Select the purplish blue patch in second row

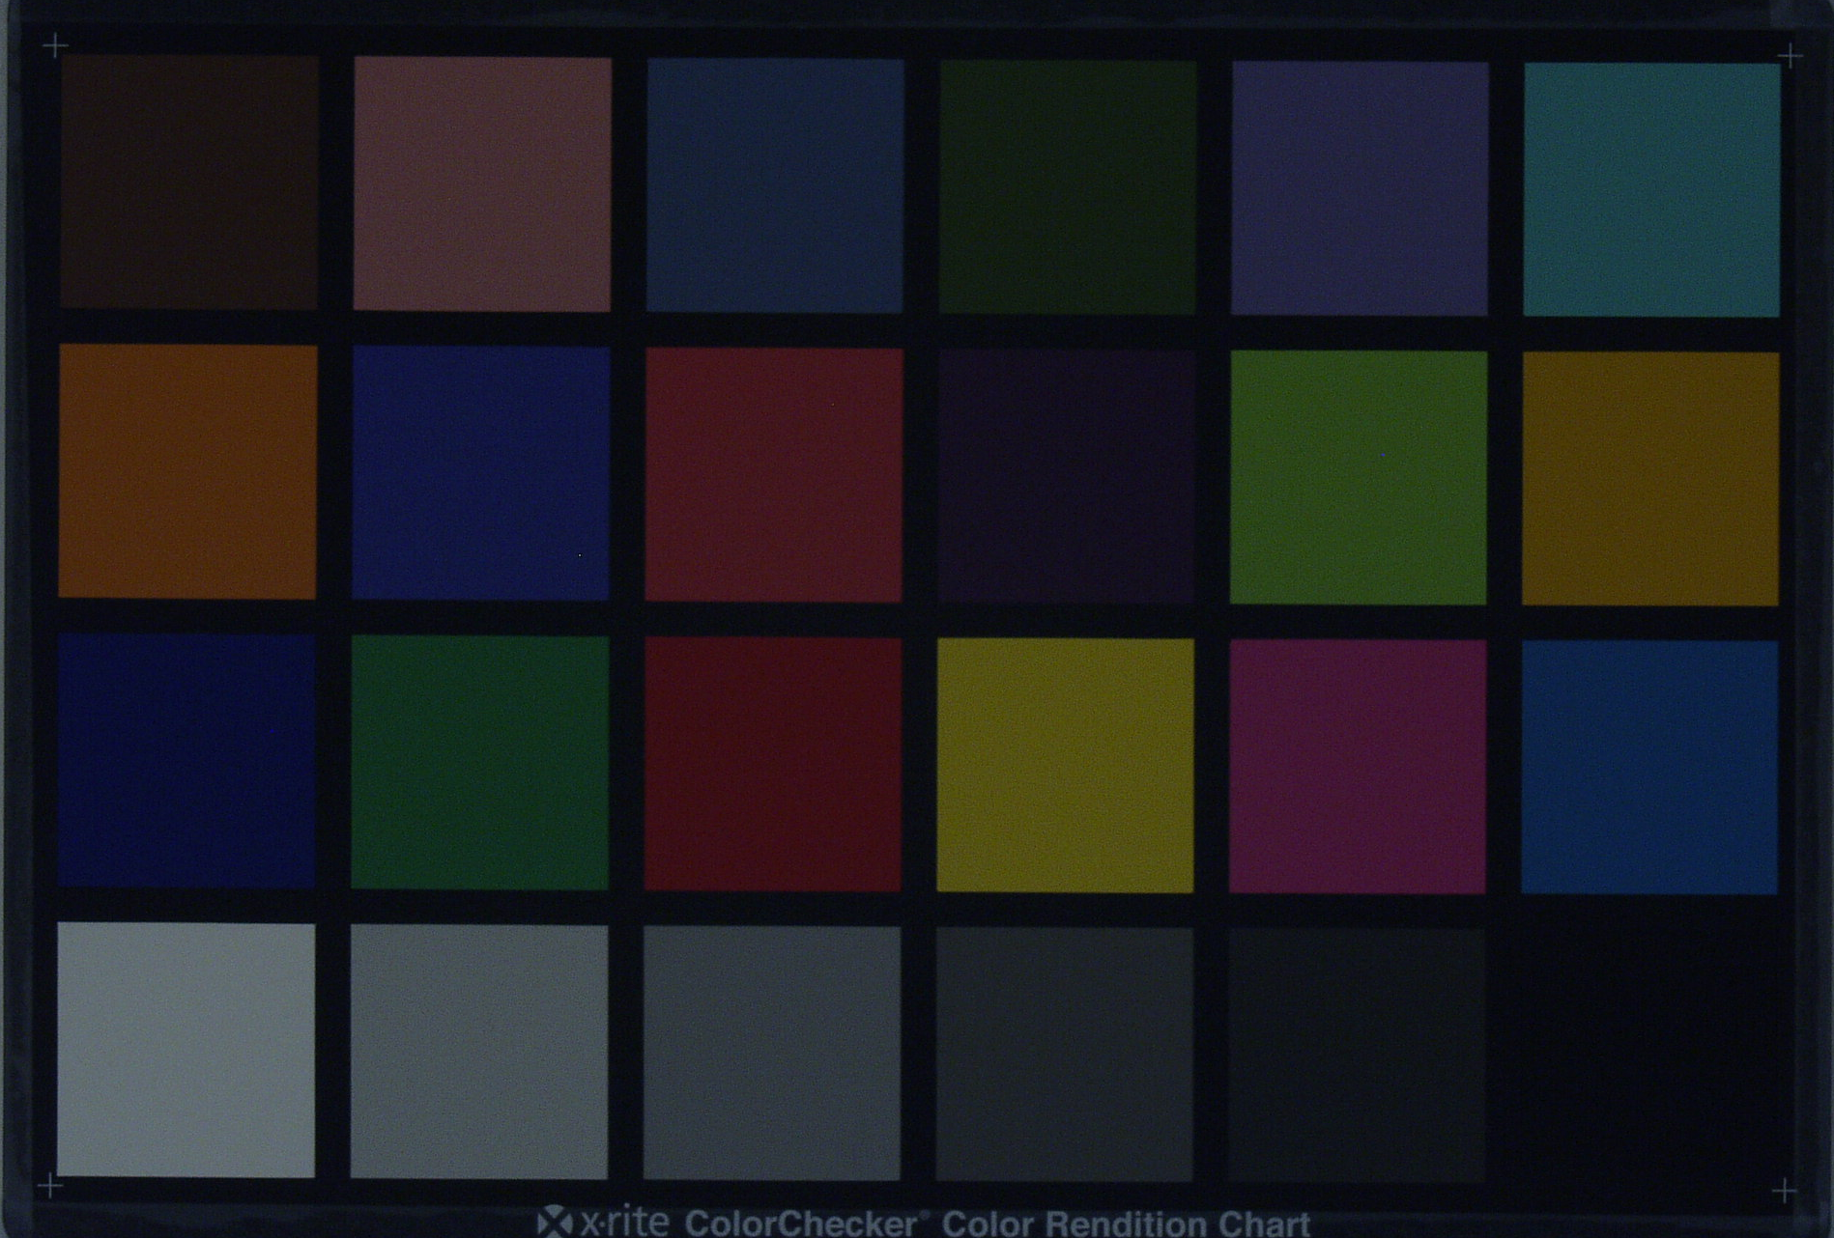481,473
